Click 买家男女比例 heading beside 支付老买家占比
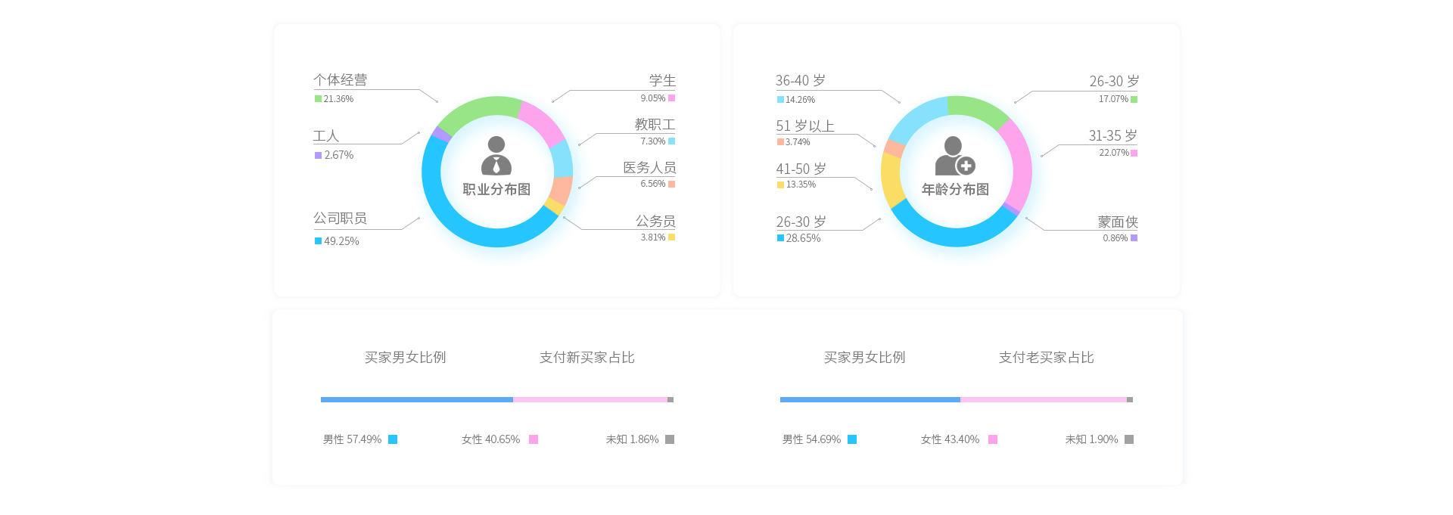1453x515 pixels. [x=865, y=358]
